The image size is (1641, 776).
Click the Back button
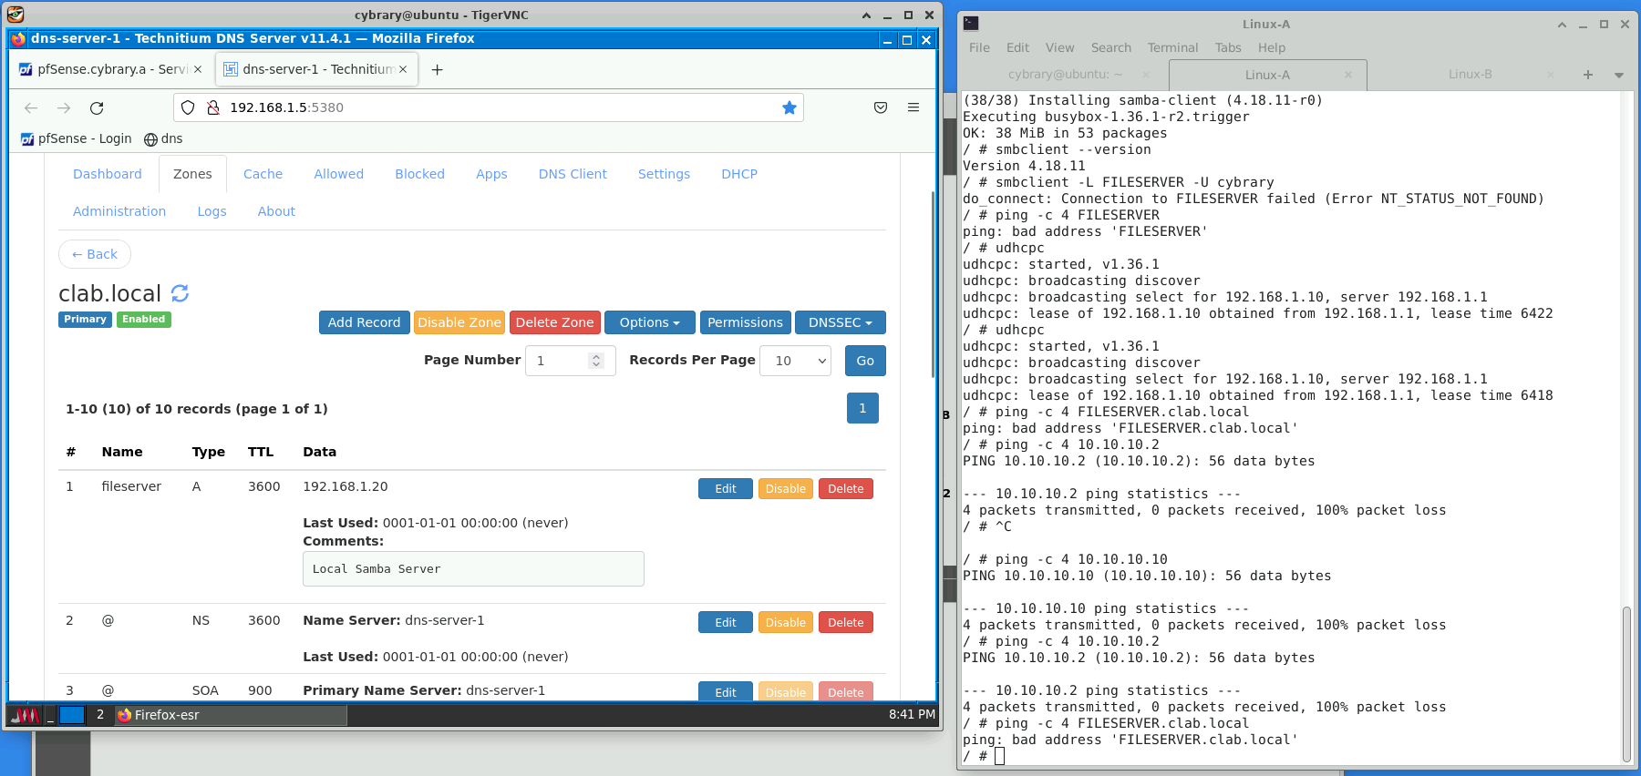(95, 254)
